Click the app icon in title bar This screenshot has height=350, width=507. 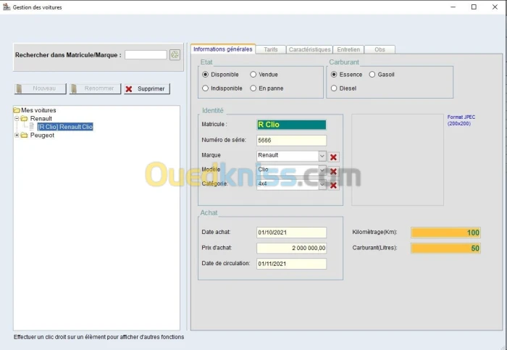pos(7,7)
